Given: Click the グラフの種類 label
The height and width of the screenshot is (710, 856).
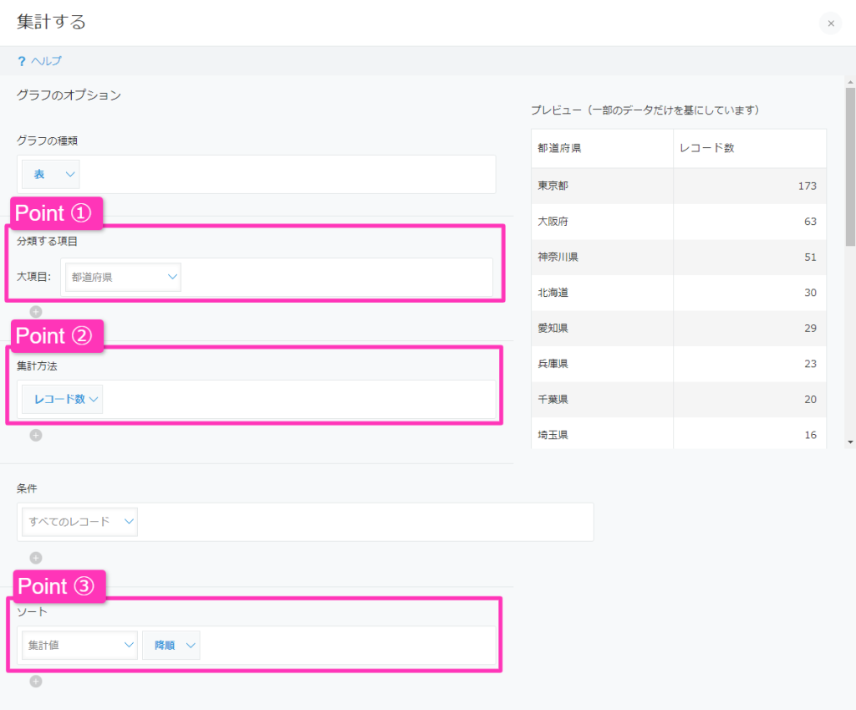Looking at the screenshot, I should pyautogui.click(x=47, y=140).
